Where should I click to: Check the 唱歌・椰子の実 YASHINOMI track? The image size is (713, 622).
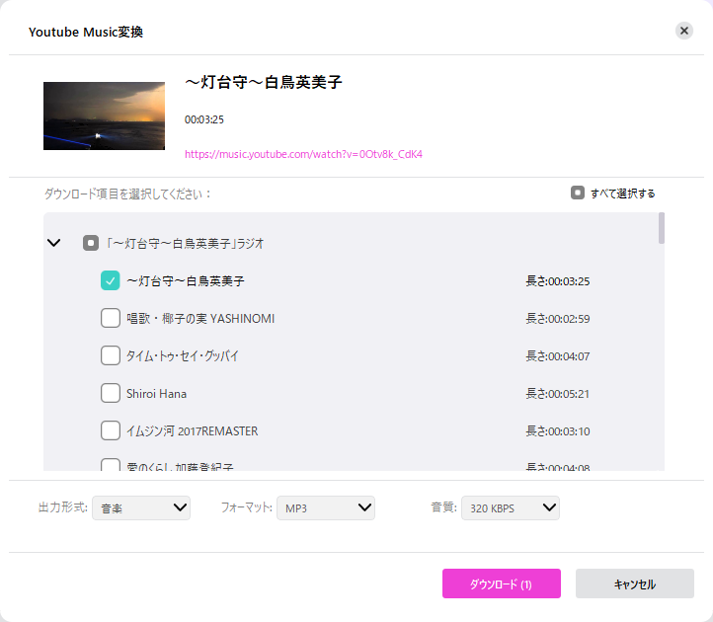coord(111,319)
